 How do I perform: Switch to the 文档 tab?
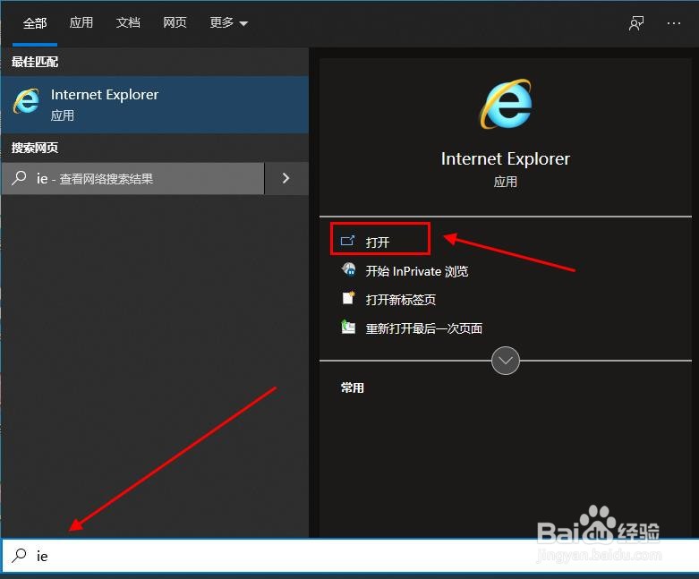point(128,22)
